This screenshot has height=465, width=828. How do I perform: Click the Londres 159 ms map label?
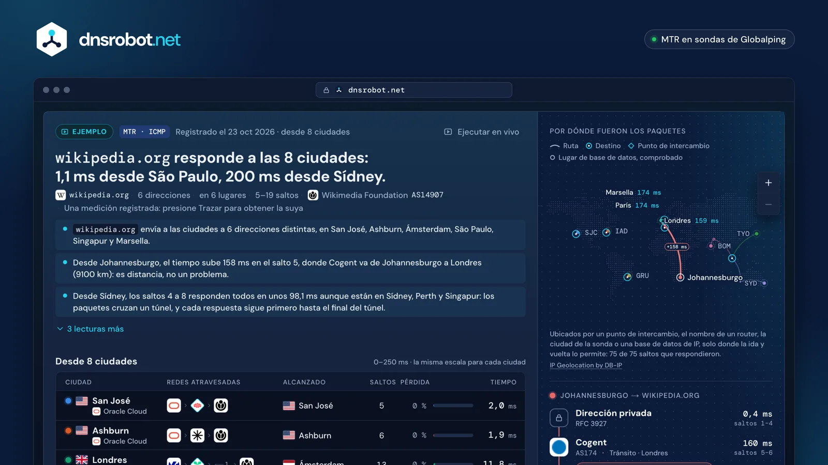coord(691,221)
